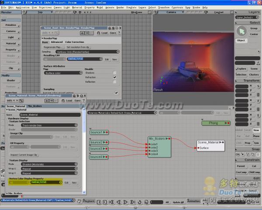Uncheck the Refraction checkbox

click(x=115, y=77)
